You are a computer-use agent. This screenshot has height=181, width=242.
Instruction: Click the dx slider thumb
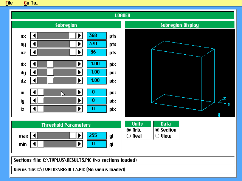coord(50,64)
